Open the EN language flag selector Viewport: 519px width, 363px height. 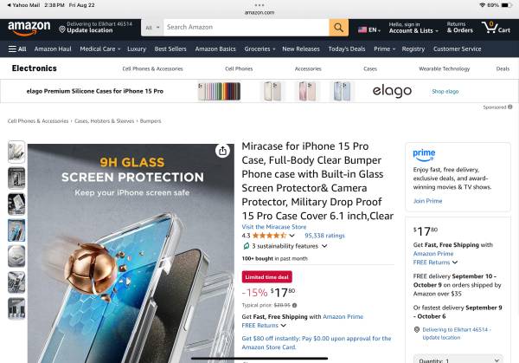pyautogui.click(x=369, y=29)
